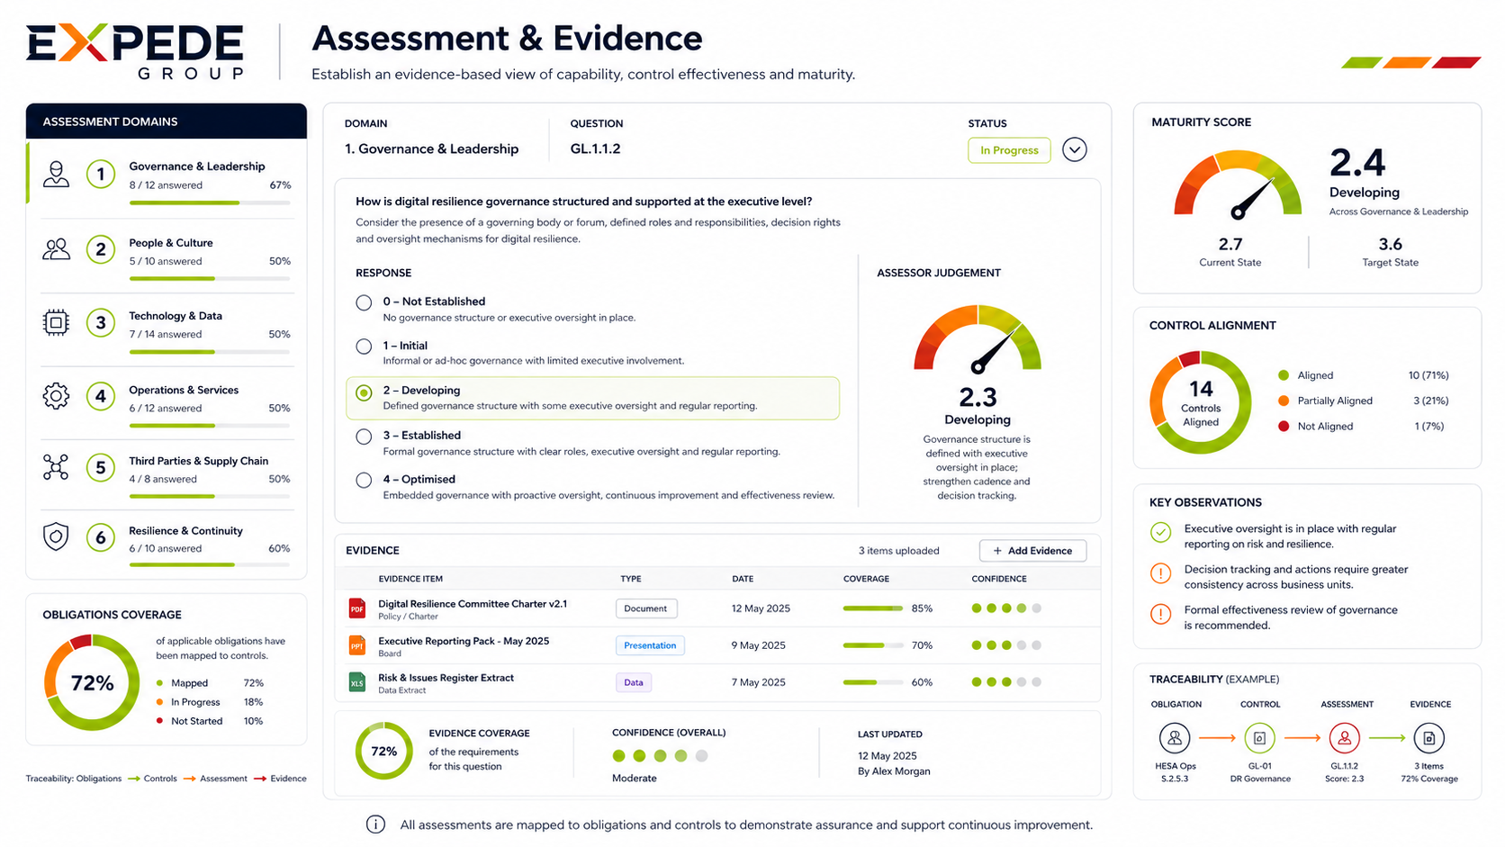Click the Document type tag

[646, 608]
